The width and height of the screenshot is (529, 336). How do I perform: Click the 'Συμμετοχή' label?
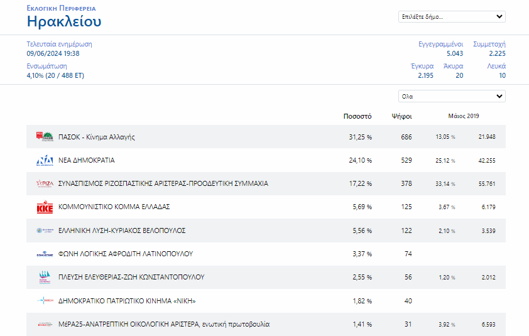[x=489, y=44]
